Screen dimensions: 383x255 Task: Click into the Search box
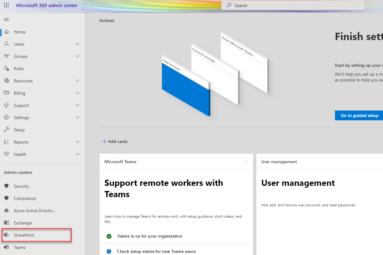[x=293, y=6]
